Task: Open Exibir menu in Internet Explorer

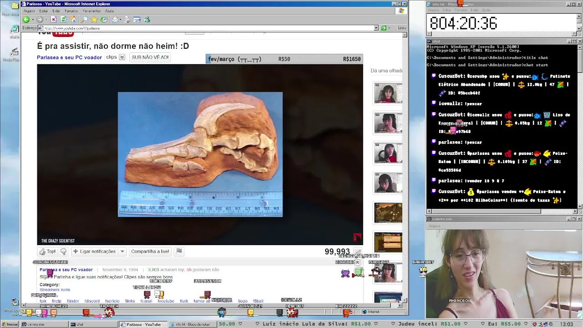Action: [x=56, y=11]
